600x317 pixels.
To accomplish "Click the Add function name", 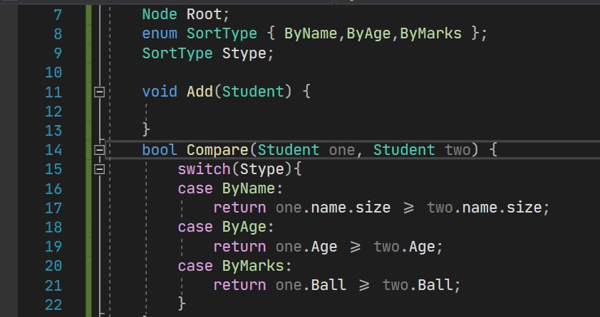I will [x=200, y=92].
